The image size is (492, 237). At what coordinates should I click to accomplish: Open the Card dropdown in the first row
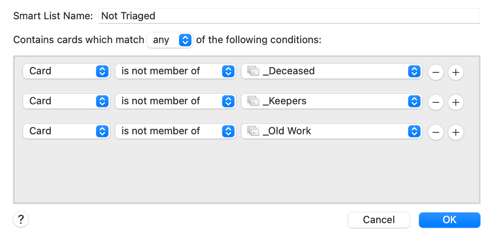pos(66,71)
